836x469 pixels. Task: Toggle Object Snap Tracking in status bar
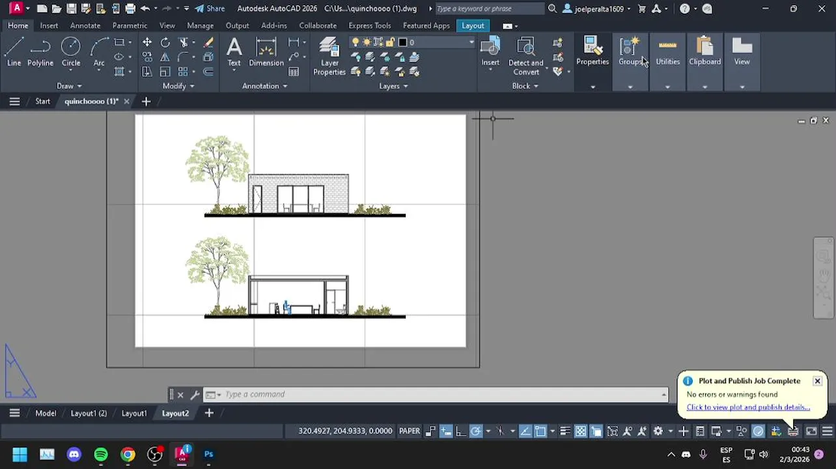(x=525, y=431)
